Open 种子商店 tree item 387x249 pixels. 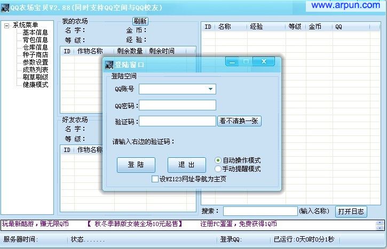tap(35, 54)
